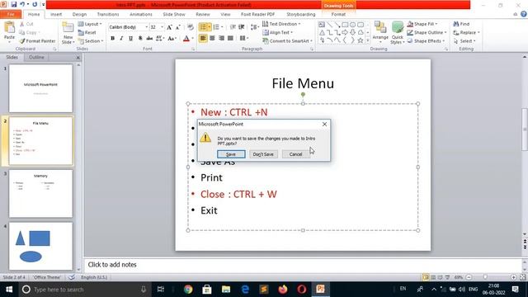Viewport: 528px width, 297px height.
Task: Open the Layout dropdown
Action: (x=90, y=24)
